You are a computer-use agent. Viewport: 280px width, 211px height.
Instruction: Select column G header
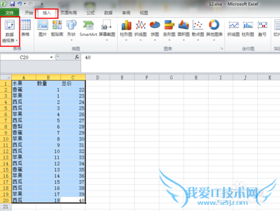171,77
